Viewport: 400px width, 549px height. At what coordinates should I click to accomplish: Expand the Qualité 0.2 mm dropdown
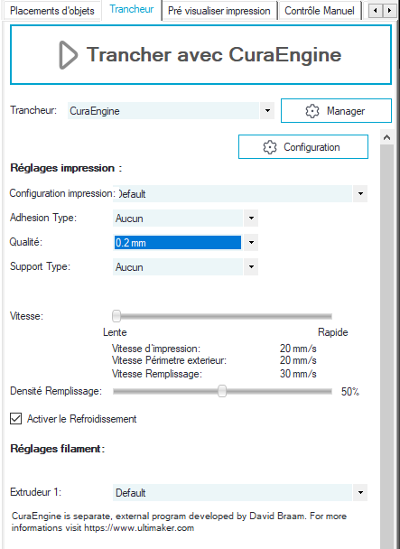251,242
